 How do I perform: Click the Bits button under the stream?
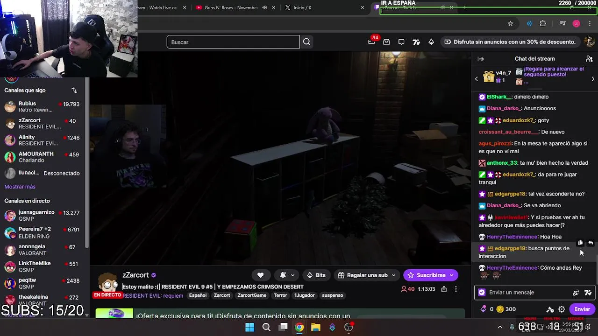tap(316, 275)
